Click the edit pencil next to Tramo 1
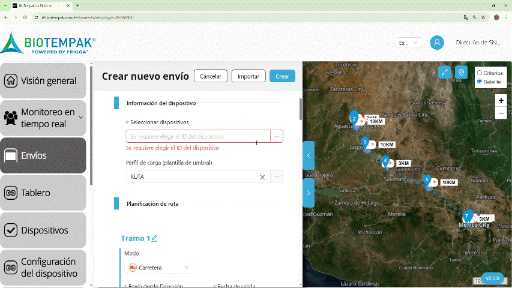The image size is (512, 288). (154, 239)
